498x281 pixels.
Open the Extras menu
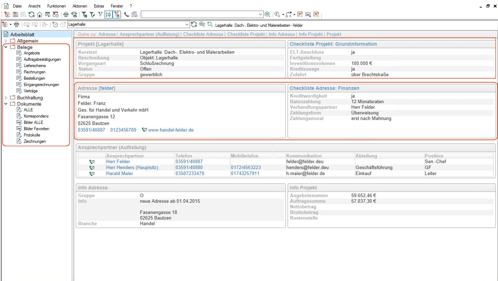click(x=99, y=6)
